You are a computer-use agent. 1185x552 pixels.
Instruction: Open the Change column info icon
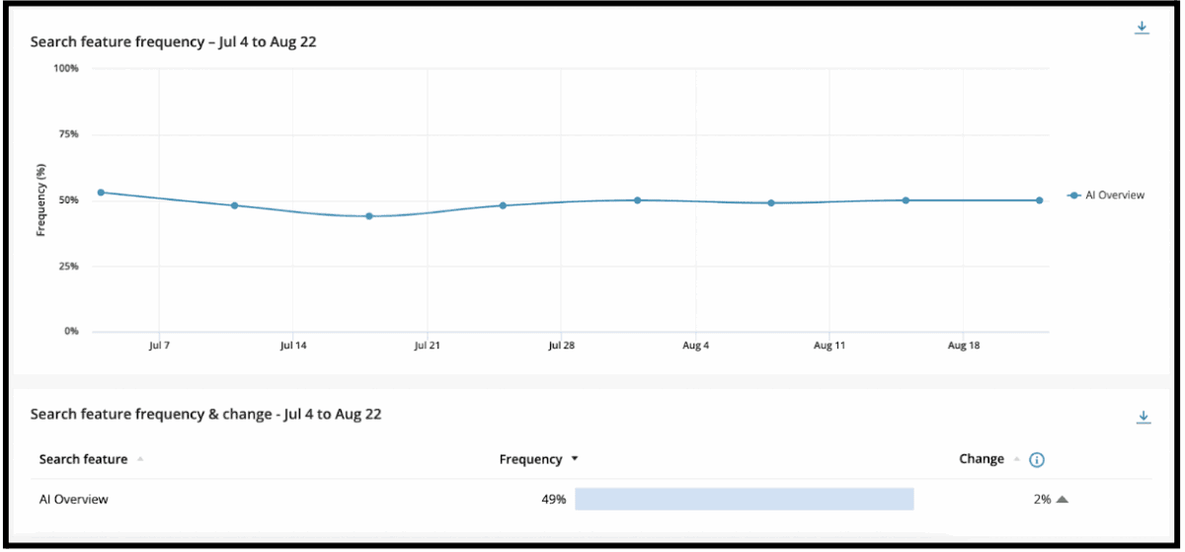[x=1037, y=460]
